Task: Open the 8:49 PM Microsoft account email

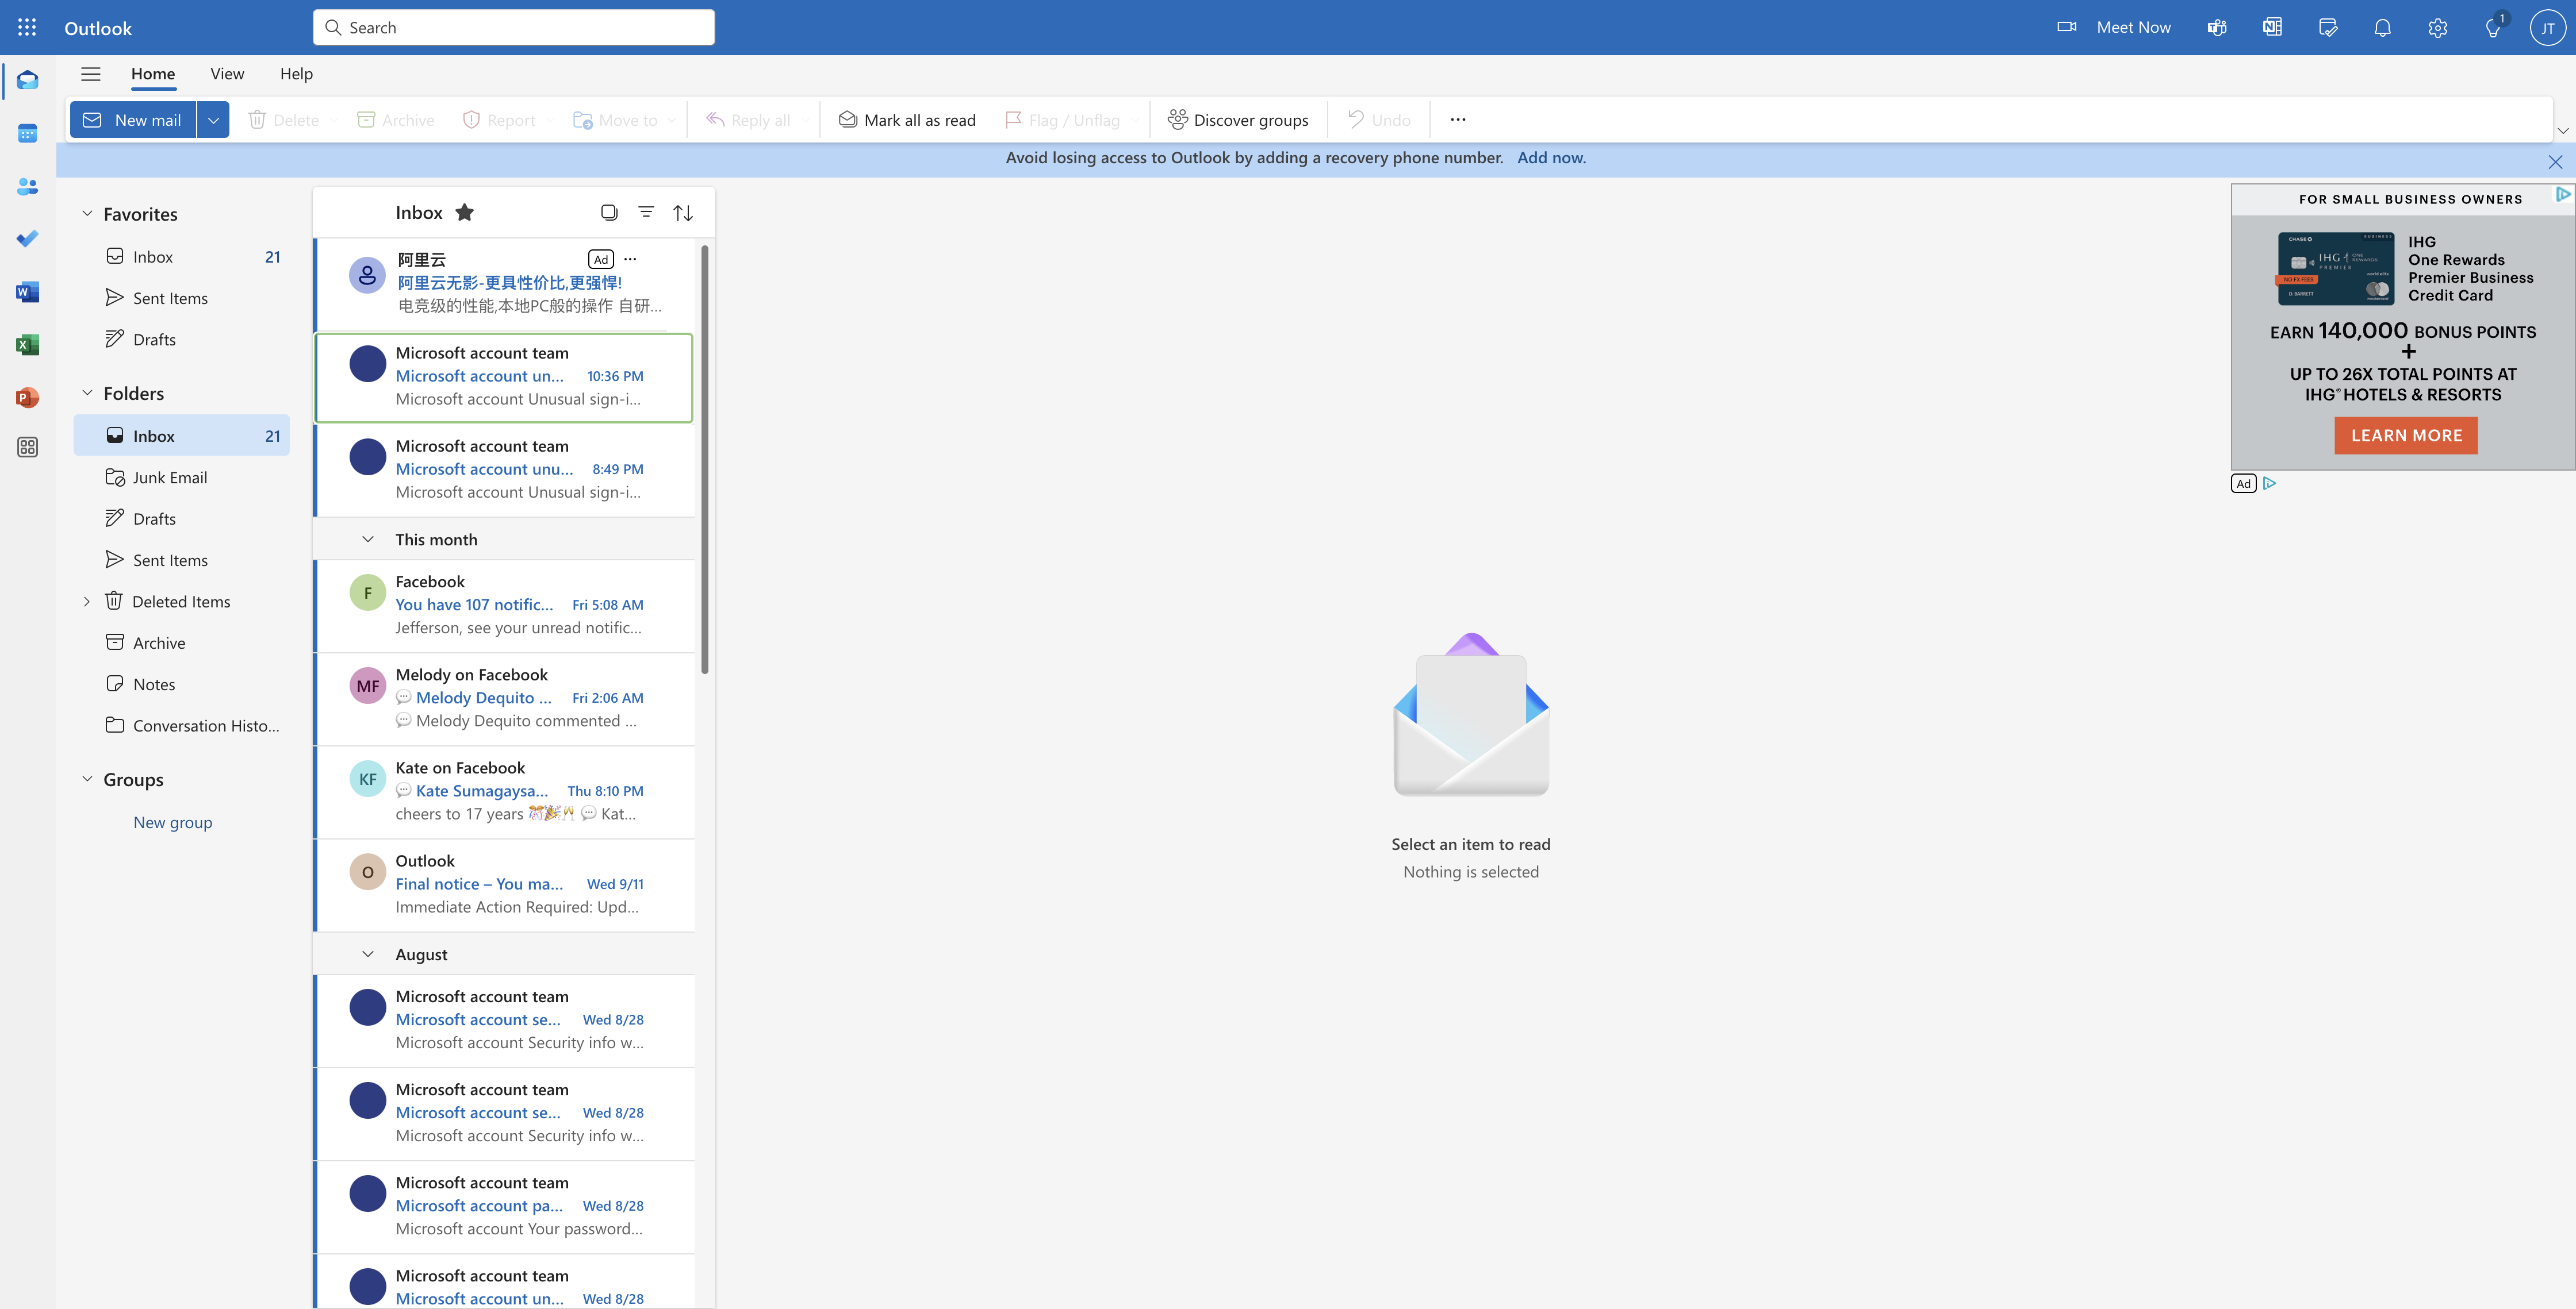Action: pyautogui.click(x=504, y=469)
